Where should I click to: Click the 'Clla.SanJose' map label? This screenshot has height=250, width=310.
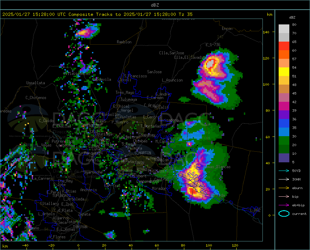point(172,53)
